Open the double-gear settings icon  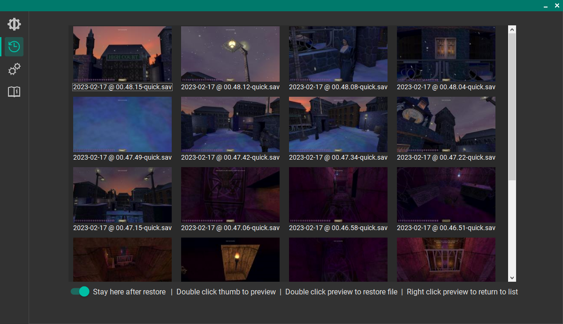coord(14,69)
